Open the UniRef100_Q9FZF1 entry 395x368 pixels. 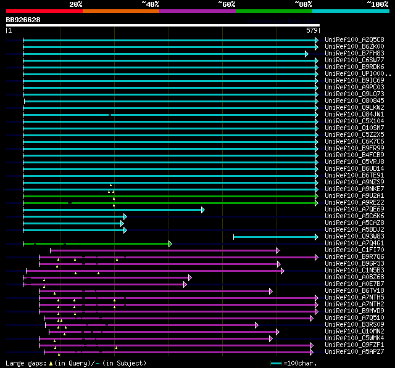[354, 345]
